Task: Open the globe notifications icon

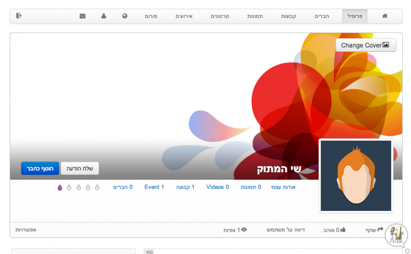Action: pyautogui.click(x=125, y=16)
